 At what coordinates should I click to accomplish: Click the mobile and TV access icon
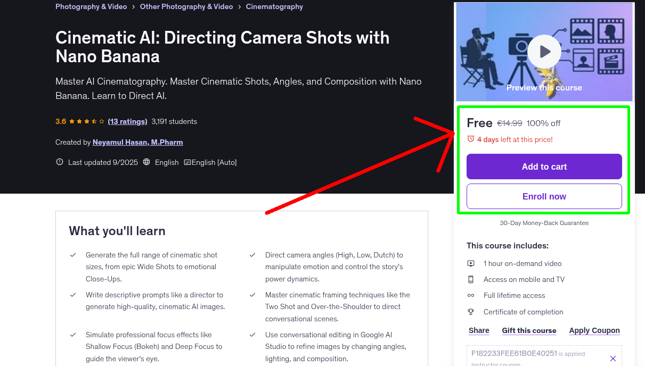click(471, 279)
